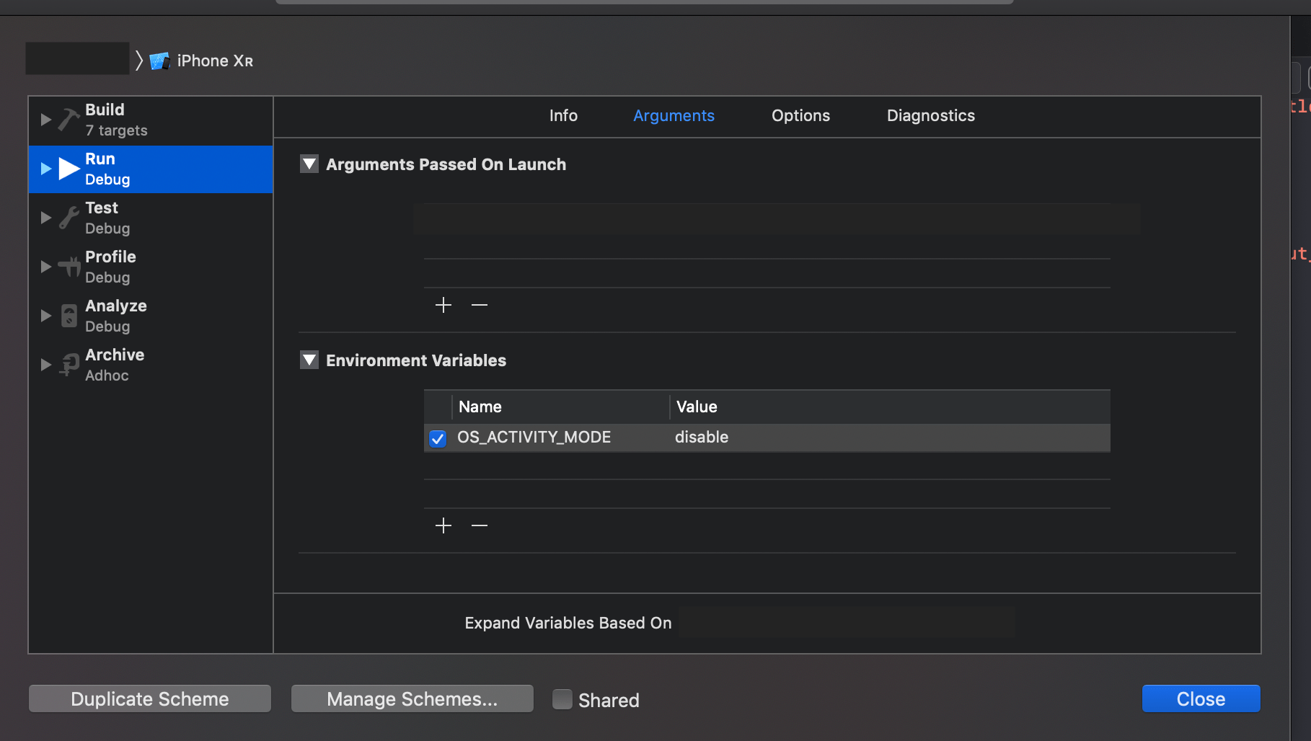Click the app project icon next to iPhone XR

[x=159, y=61]
